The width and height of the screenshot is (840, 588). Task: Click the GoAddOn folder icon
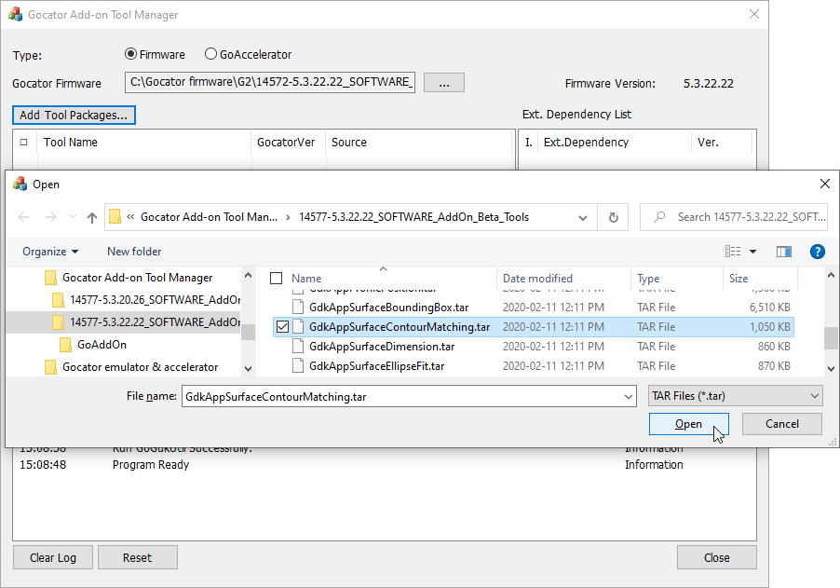coord(65,345)
